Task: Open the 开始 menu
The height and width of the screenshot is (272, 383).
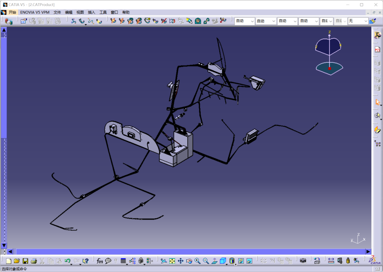Action: pyautogui.click(x=12, y=12)
